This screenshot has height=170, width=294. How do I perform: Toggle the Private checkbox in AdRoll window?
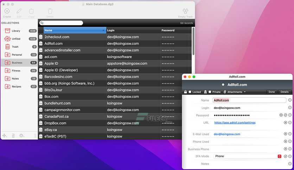tap(210, 92)
